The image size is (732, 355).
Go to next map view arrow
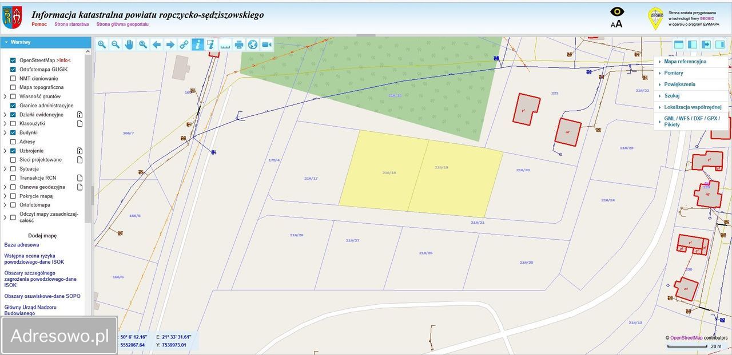point(170,45)
